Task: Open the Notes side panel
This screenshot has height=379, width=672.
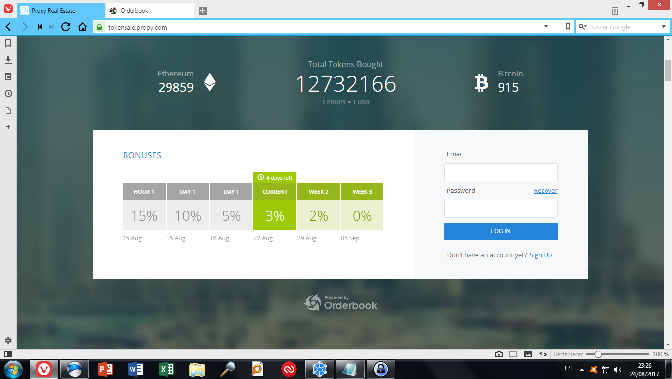Action: (x=8, y=77)
